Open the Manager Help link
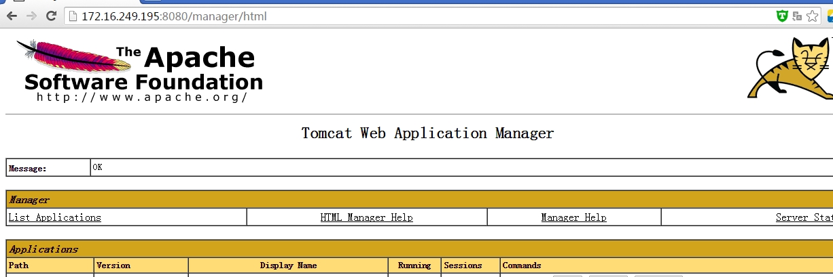This screenshot has height=277, width=833. pos(574,217)
